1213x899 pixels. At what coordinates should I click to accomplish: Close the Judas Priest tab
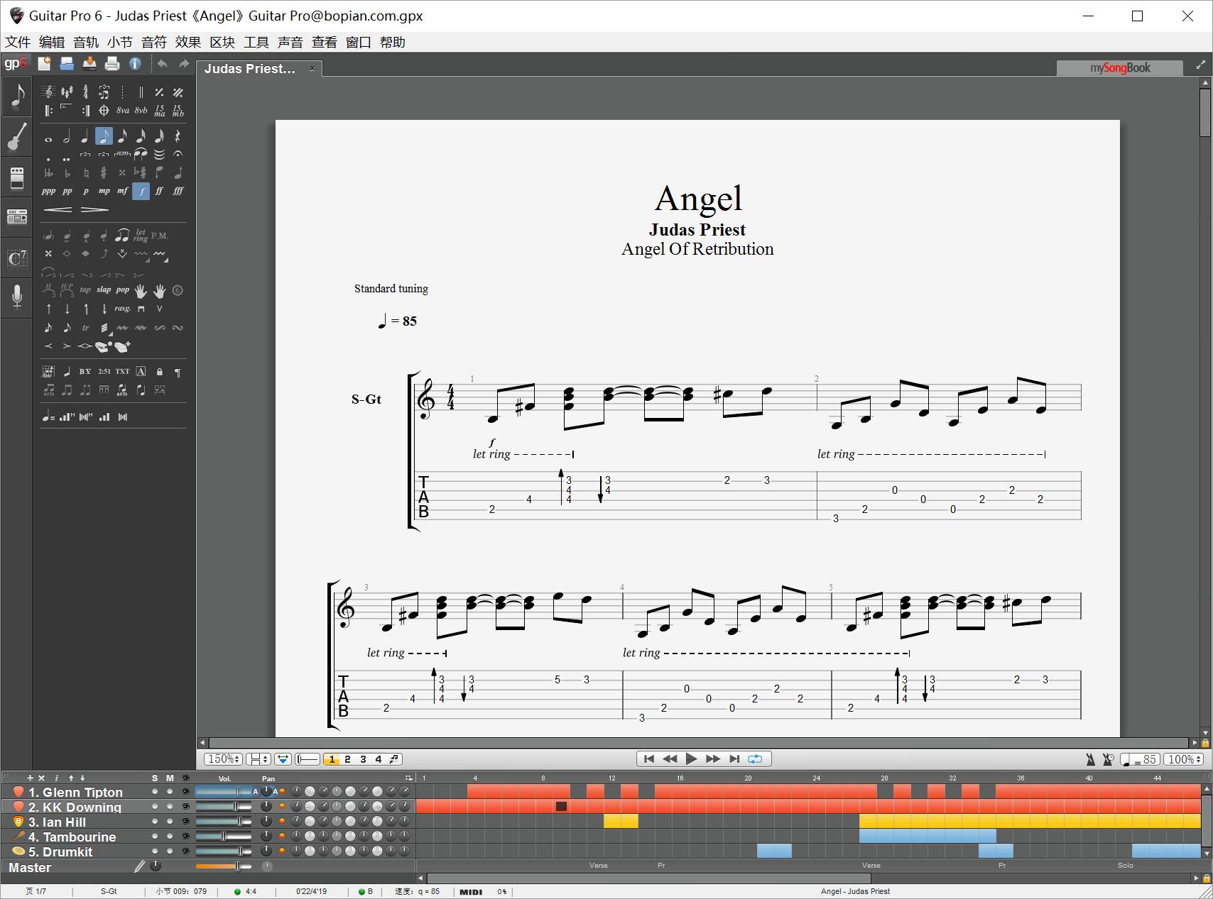pyautogui.click(x=312, y=69)
